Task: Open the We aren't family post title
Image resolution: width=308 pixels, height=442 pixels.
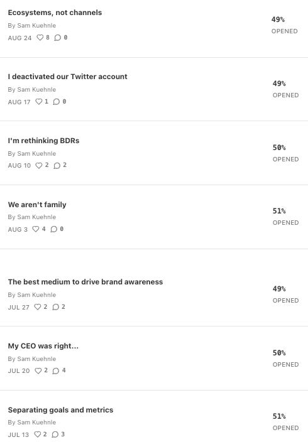Action: [x=37, y=205]
